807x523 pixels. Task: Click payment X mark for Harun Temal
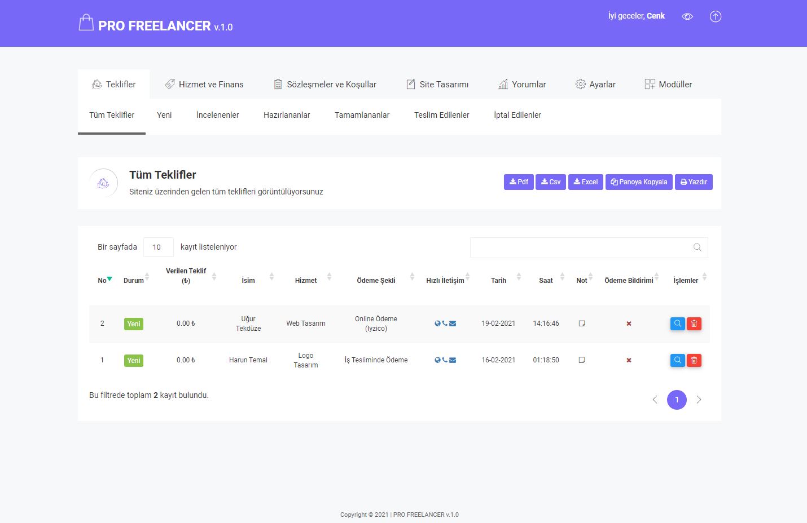tap(629, 360)
